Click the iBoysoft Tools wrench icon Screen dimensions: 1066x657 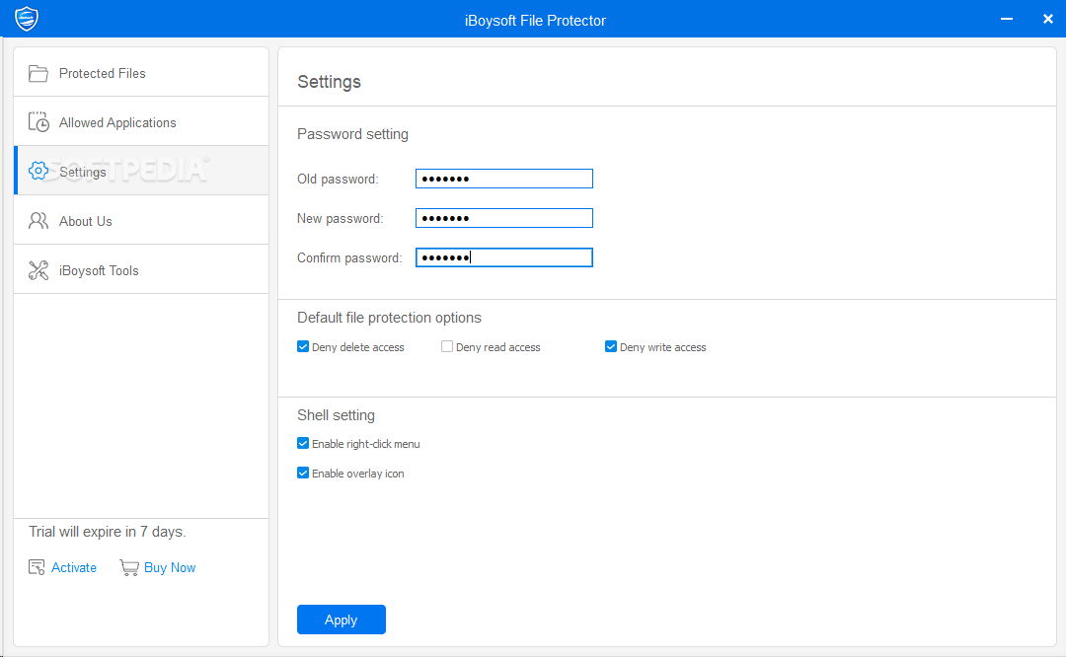click(x=38, y=270)
